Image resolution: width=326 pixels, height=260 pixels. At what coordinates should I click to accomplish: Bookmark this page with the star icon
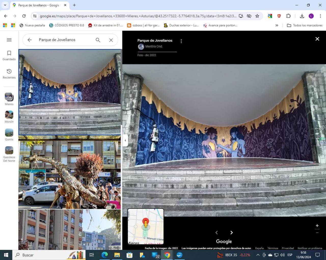click(x=257, y=16)
